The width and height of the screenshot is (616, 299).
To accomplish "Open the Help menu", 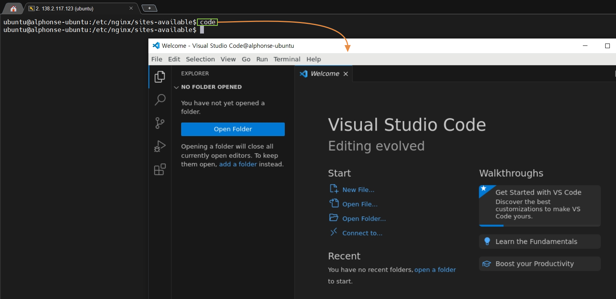I will [x=314, y=59].
